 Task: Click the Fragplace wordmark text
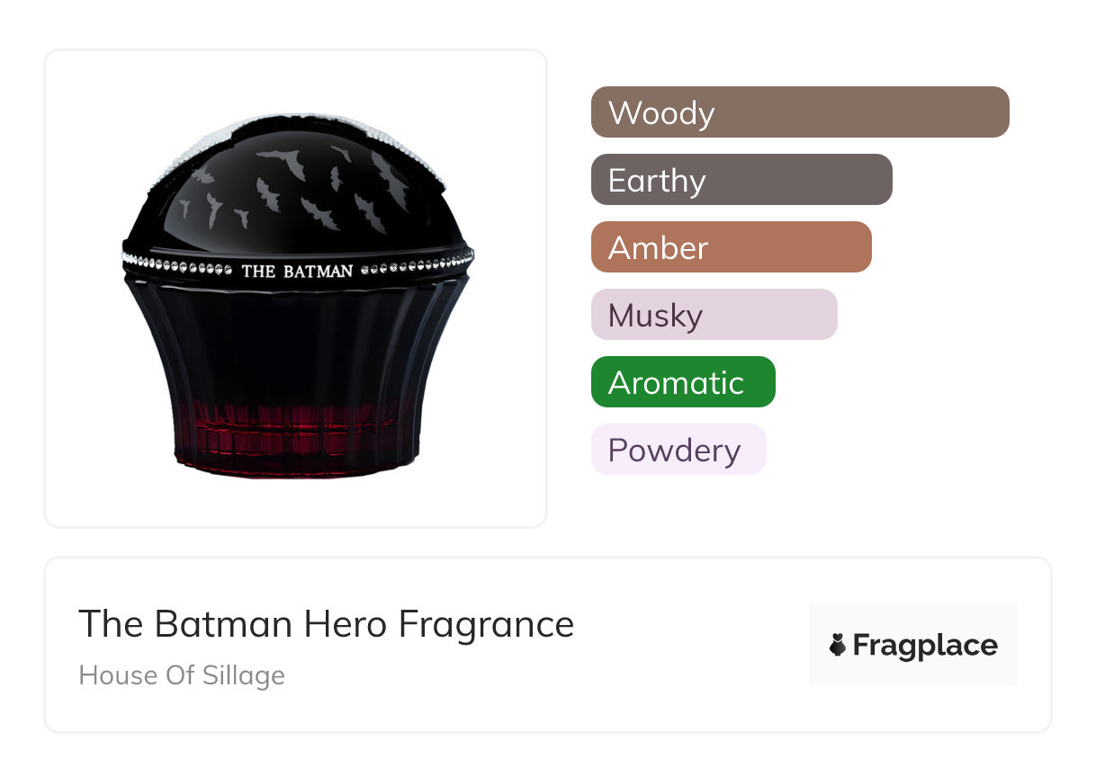pos(925,645)
